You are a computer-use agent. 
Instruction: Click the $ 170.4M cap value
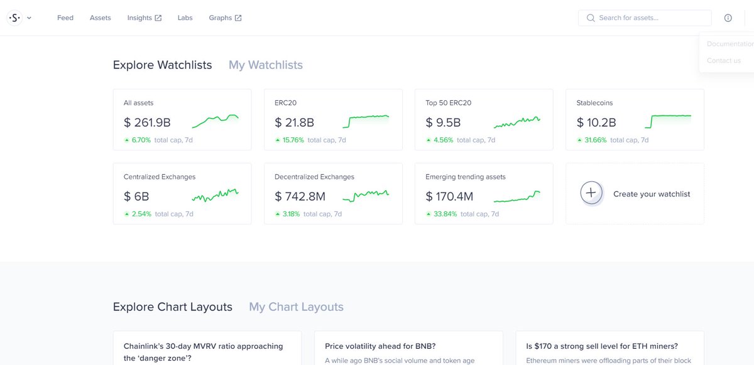point(451,196)
